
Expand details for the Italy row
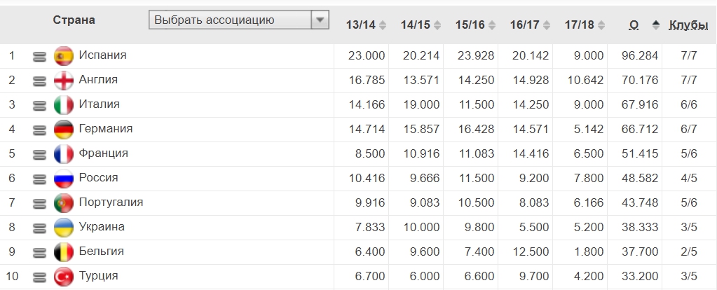pyautogui.click(x=39, y=105)
